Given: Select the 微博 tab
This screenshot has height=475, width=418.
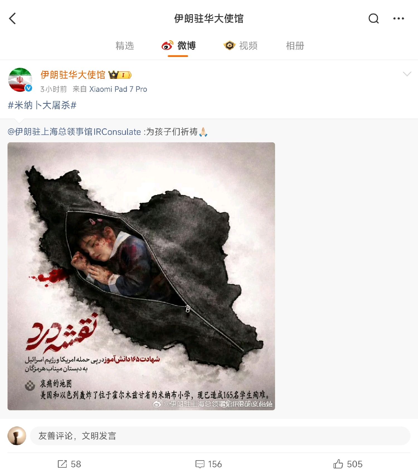Looking at the screenshot, I should pos(186,45).
